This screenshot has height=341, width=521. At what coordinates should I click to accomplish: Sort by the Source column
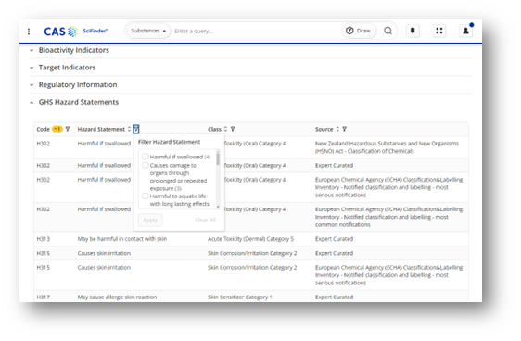[337, 129]
